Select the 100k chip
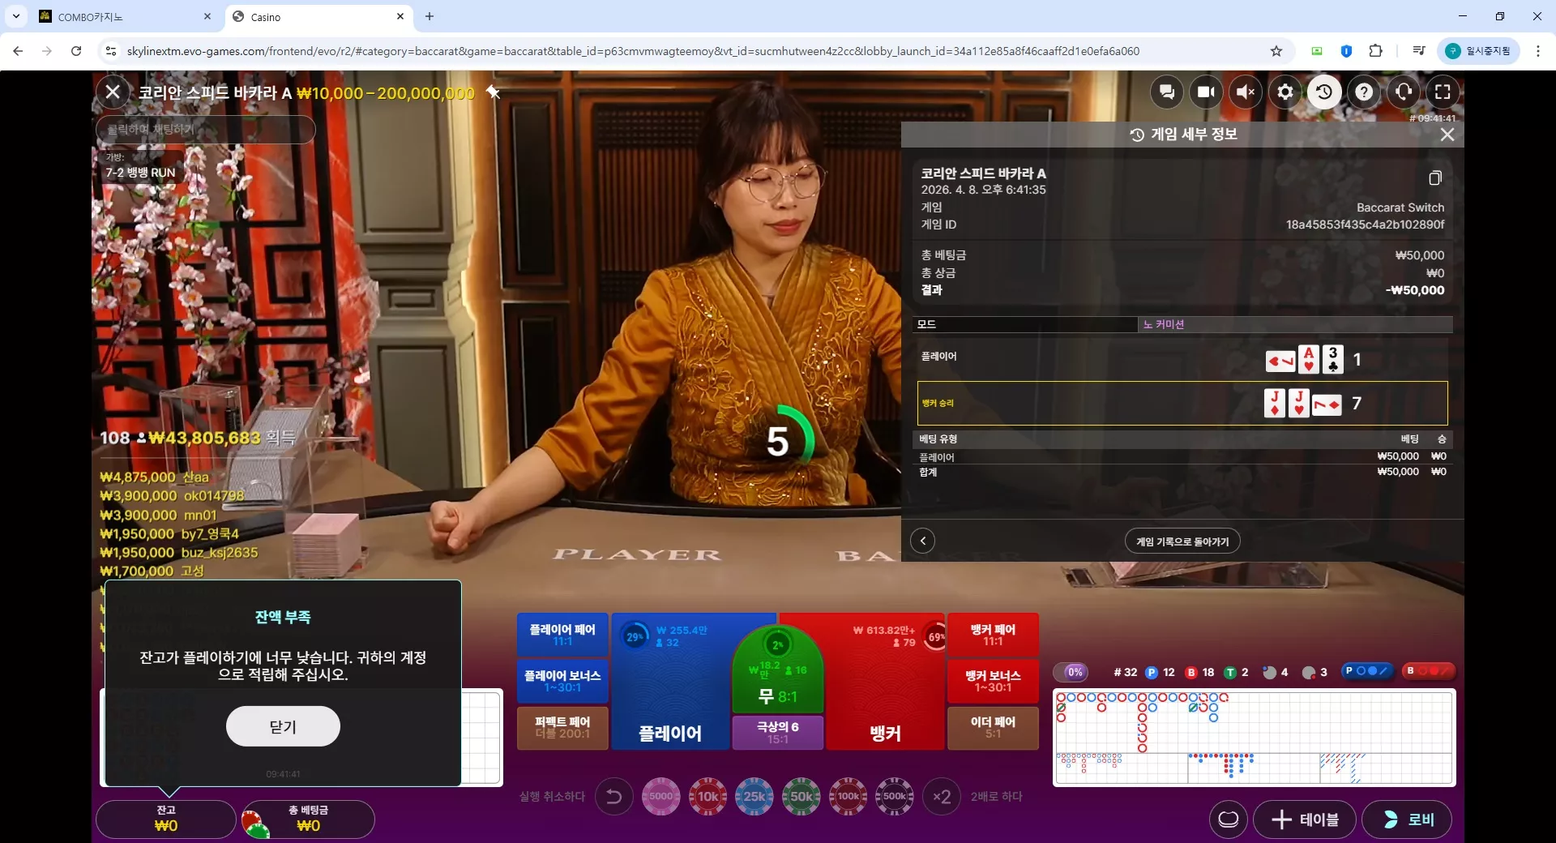This screenshot has height=843, width=1556. coord(848,796)
